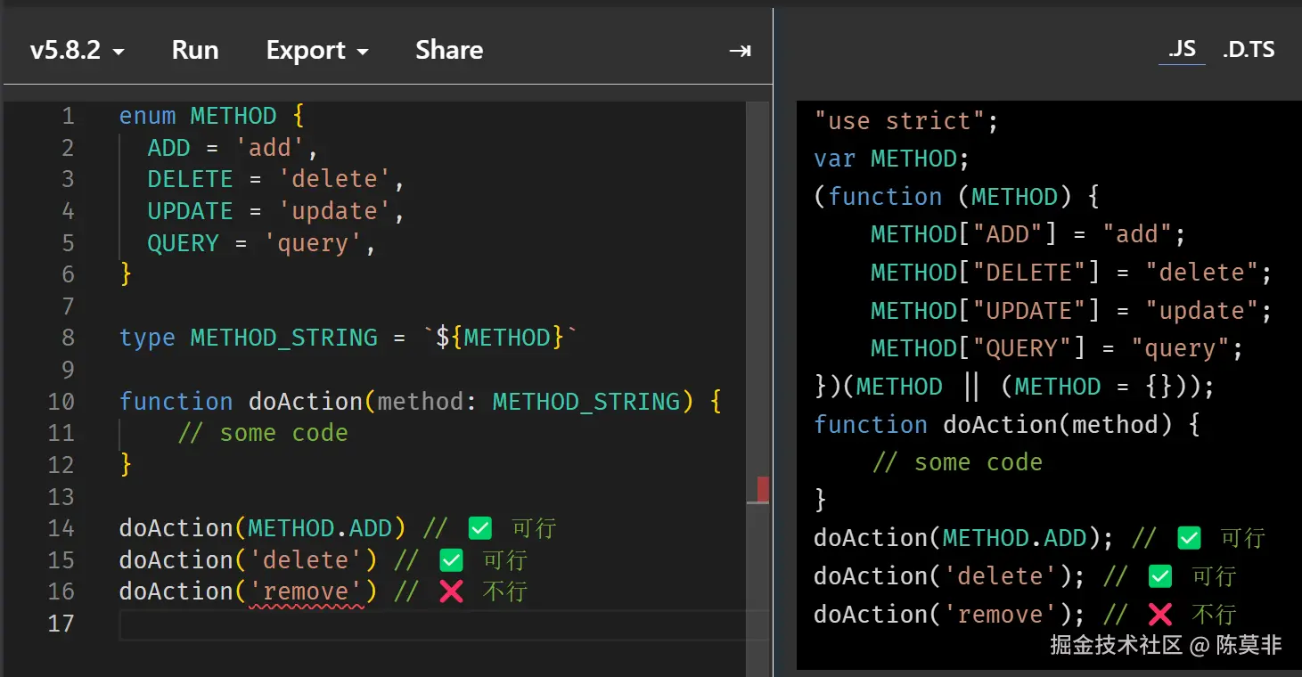Click the "use strict" line in output
Image resolution: width=1302 pixels, height=677 pixels.
coord(905,121)
